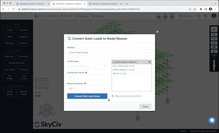Click the browser reload icon
This screenshot has width=219, height=133.
pos(13,9)
